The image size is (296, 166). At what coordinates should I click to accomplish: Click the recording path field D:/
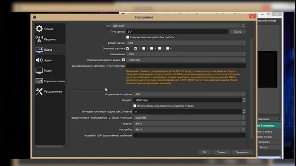tap(177, 32)
